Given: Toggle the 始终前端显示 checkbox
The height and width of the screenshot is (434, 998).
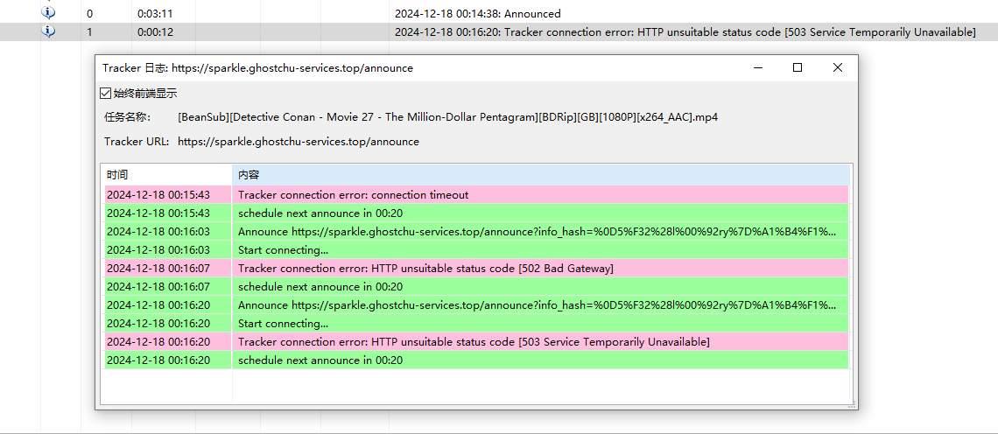Looking at the screenshot, I should (106, 93).
